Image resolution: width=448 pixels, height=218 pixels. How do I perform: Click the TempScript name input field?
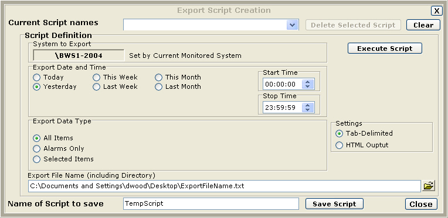tap(211, 204)
